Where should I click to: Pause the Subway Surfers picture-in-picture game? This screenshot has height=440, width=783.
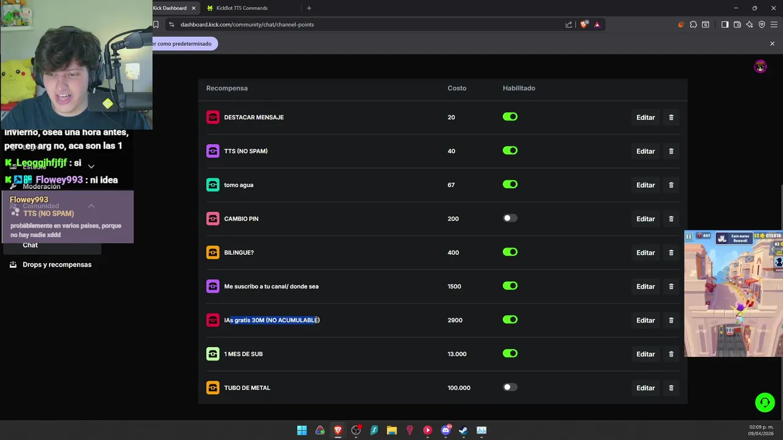click(688, 237)
